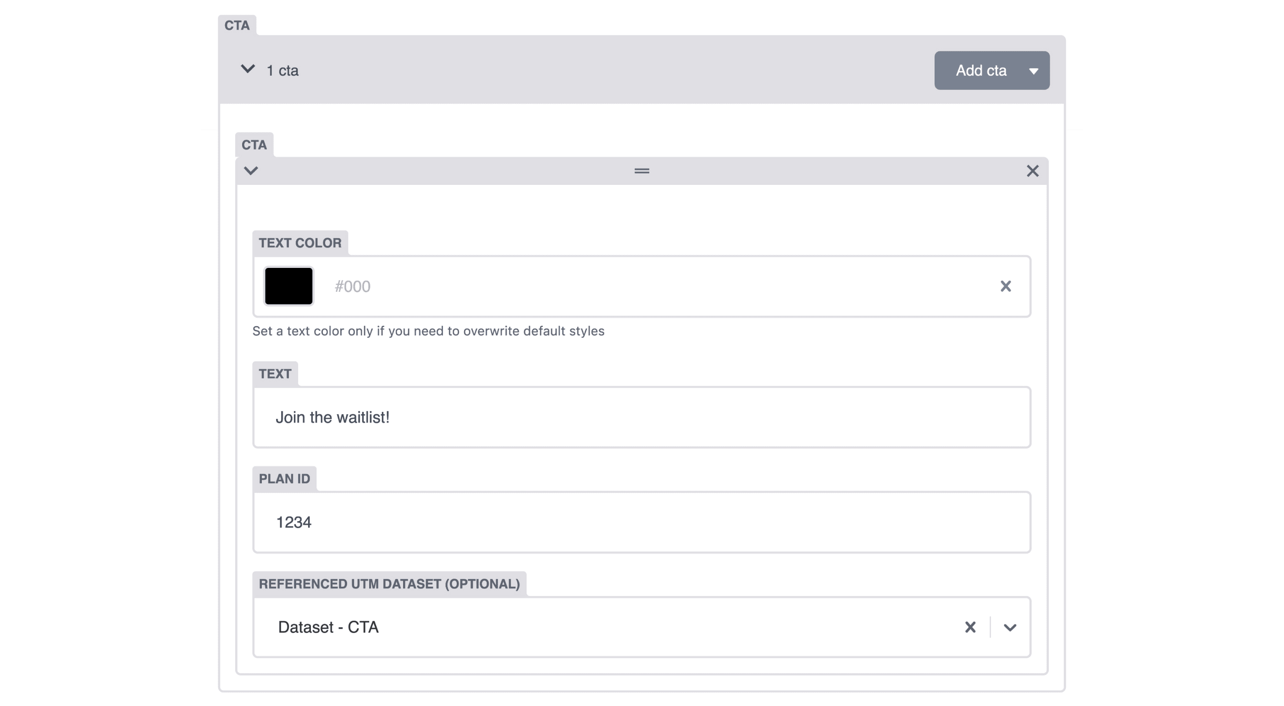Screen dimensions: 1284x706
Task: Click the outer CTA tab label
Action: 237,25
